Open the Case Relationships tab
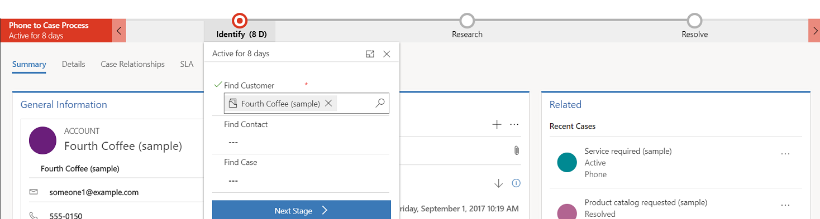 (x=132, y=64)
